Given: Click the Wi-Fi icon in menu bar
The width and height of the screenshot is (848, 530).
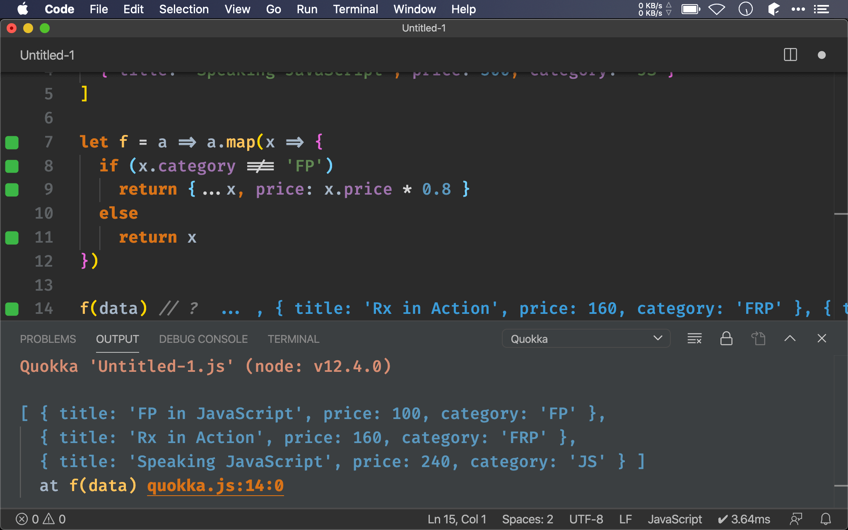Looking at the screenshot, I should (x=717, y=9).
